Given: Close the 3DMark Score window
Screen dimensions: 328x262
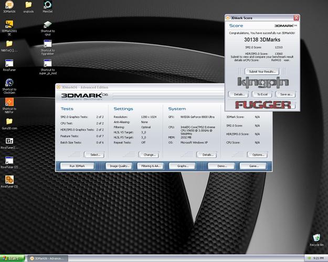Looking at the screenshot, I should point(296,18).
